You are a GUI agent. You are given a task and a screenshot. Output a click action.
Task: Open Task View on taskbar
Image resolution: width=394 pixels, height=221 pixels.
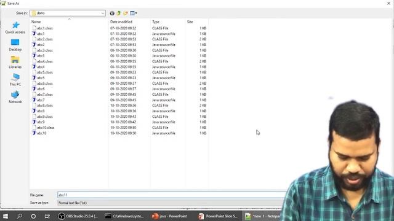pyautogui.click(x=47, y=216)
